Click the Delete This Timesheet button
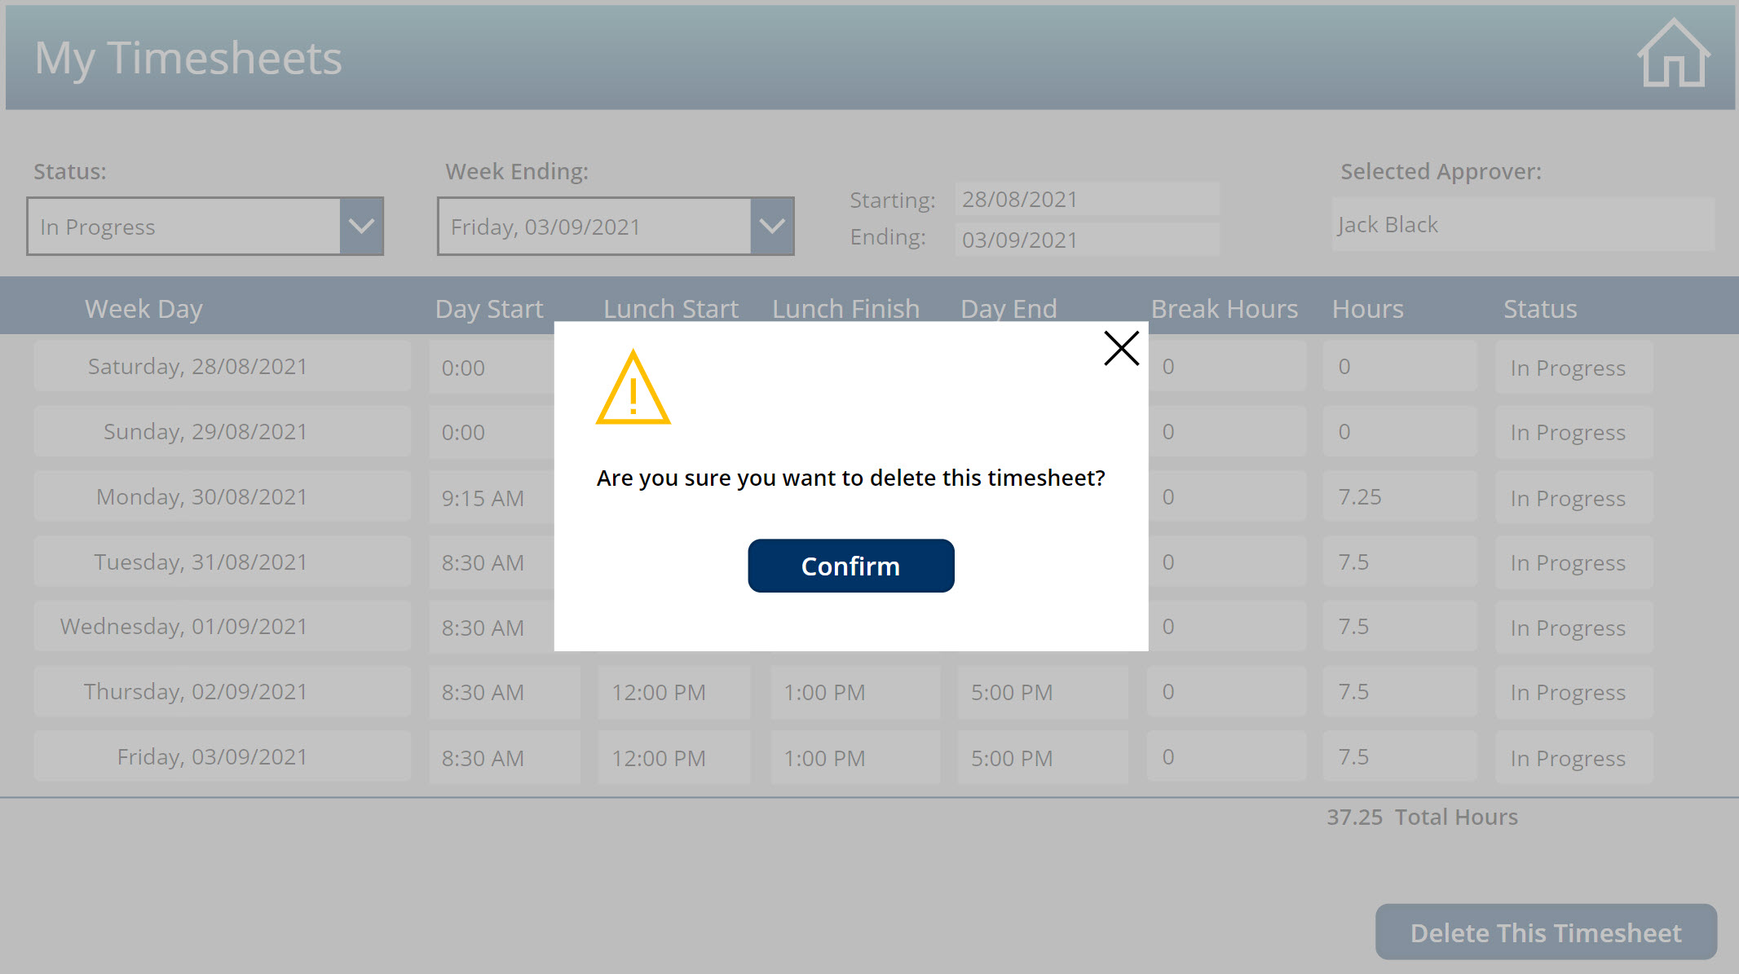1739x974 pixels. [x=1544, y=932]
